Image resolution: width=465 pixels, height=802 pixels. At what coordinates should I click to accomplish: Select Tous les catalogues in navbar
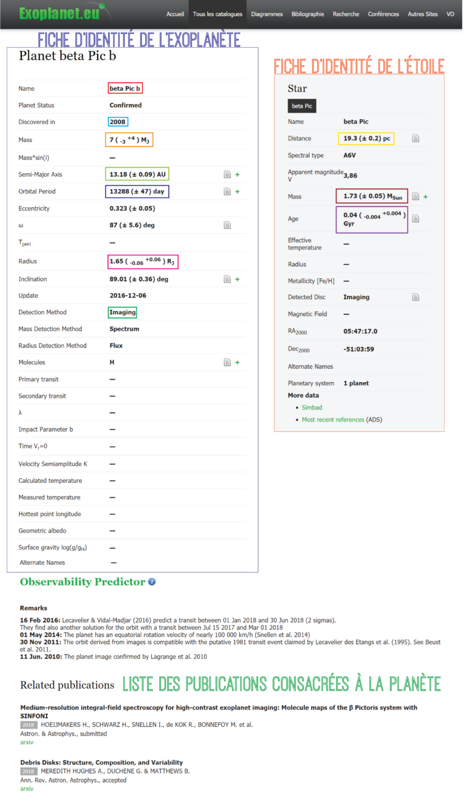click(217, 14)
